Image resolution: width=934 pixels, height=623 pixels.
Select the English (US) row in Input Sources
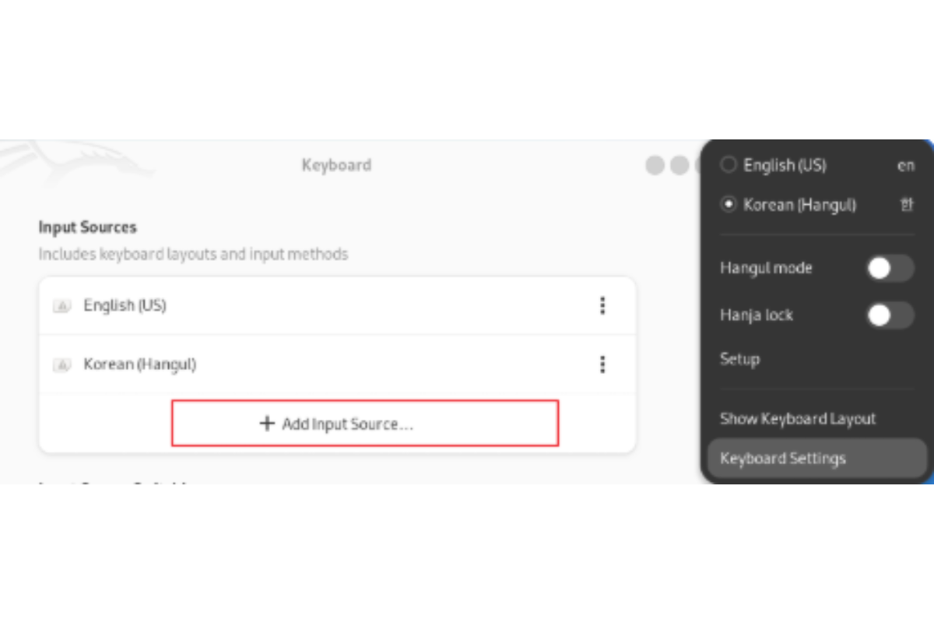point(311,306)
